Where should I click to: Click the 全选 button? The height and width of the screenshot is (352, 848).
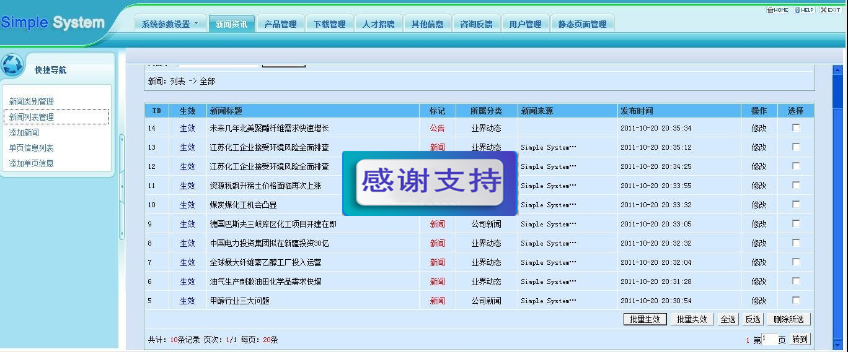[728, 319]
